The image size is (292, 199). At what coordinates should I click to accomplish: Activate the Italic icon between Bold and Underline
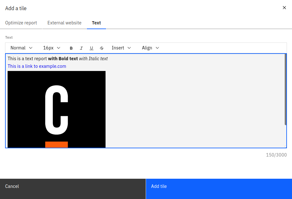point(81,48)
